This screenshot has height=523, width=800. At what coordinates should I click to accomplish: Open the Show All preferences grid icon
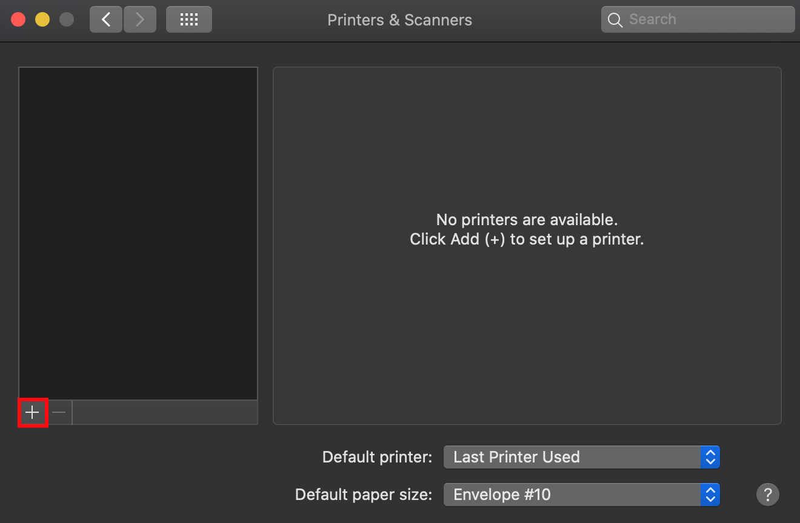coord(188,19)
